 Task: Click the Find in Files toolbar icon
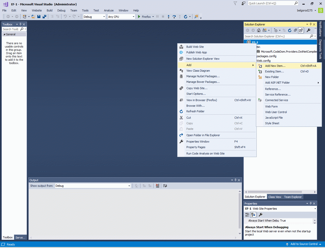(x=196, y=17)
